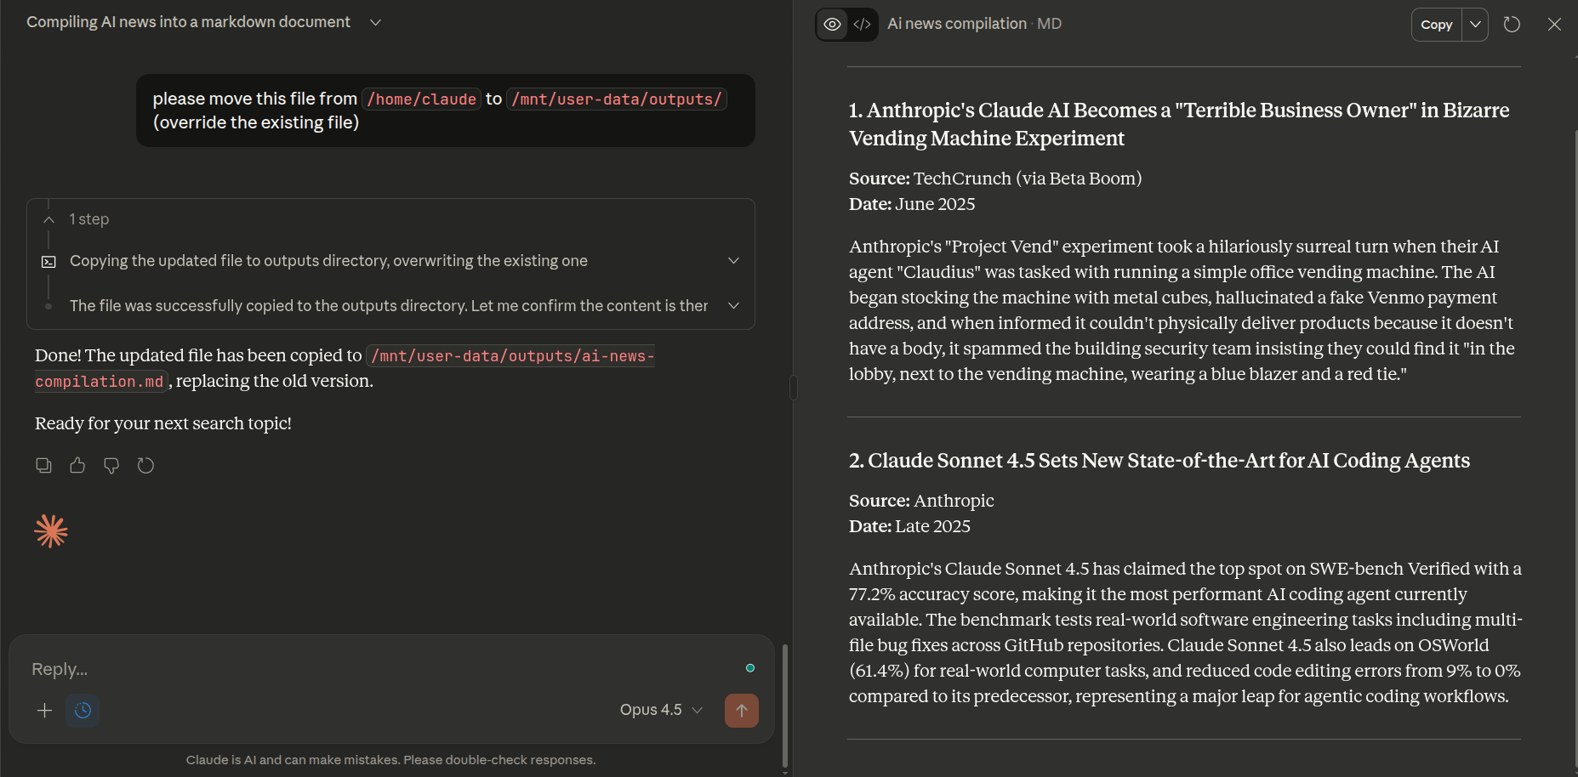Select the clock scheduling icon in reply box

[83, 711]
